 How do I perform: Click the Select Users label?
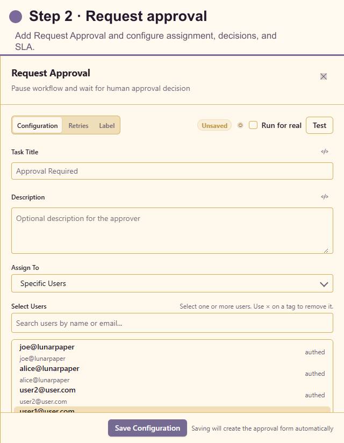(x=29, y=306)
